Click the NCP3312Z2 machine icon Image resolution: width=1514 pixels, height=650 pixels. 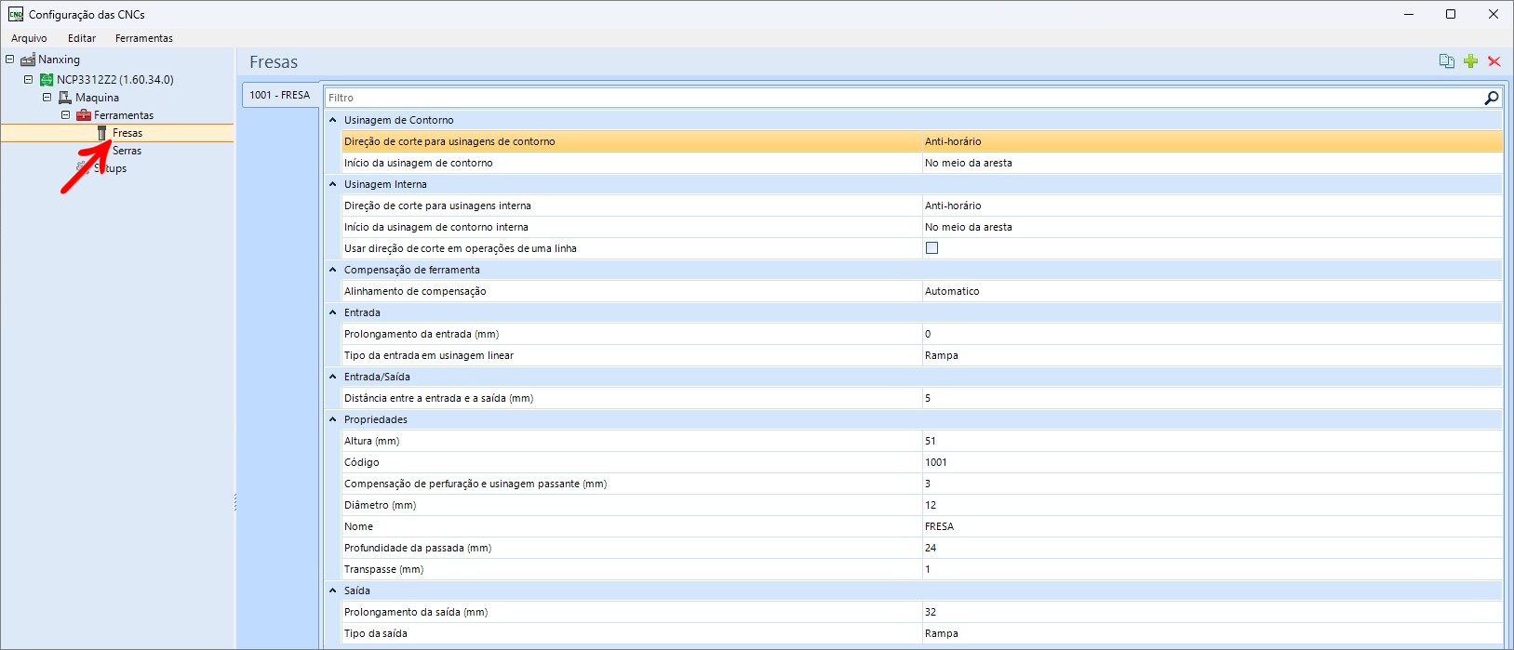(47, 79)
